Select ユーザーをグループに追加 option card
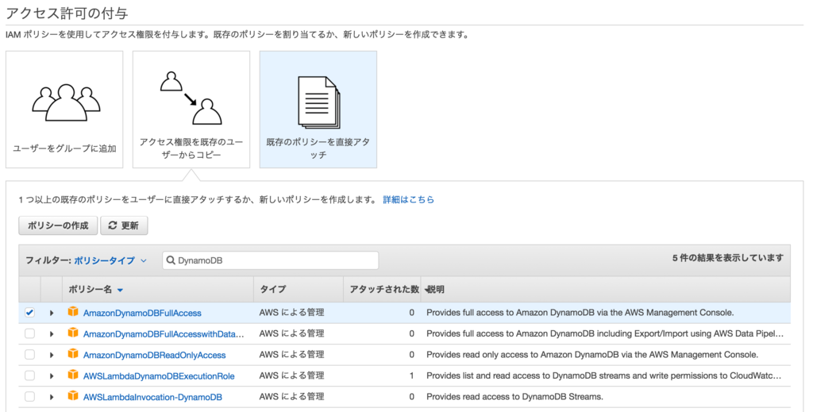 64,110
